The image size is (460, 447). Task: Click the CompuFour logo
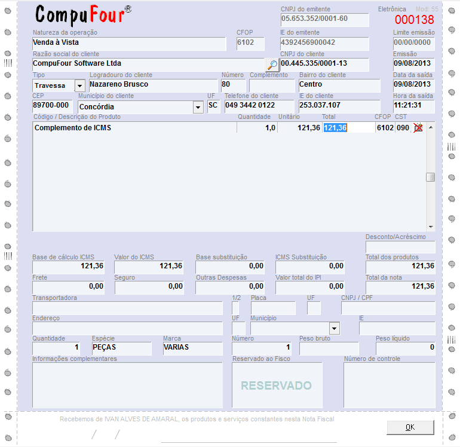pyautogui.click(x=84, y=14)
